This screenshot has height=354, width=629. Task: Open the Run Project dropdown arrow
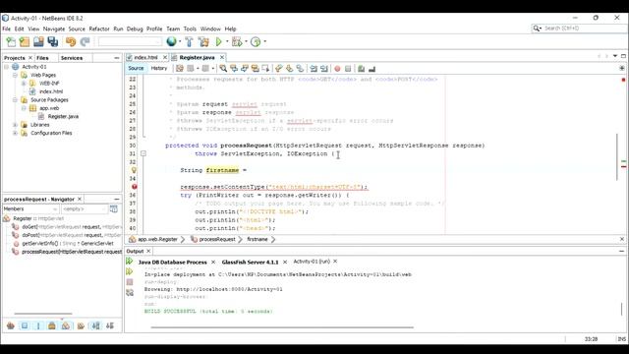coord(227,41)
